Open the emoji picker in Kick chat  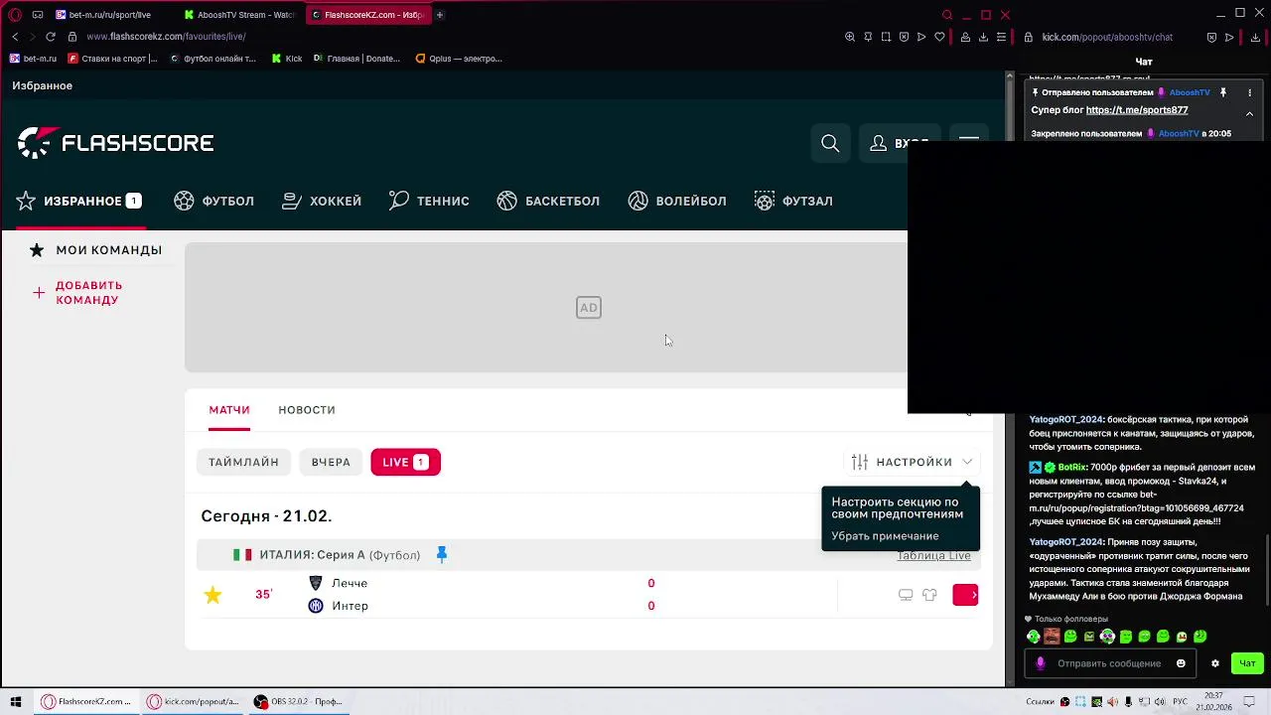click(x=1181, y=663)
